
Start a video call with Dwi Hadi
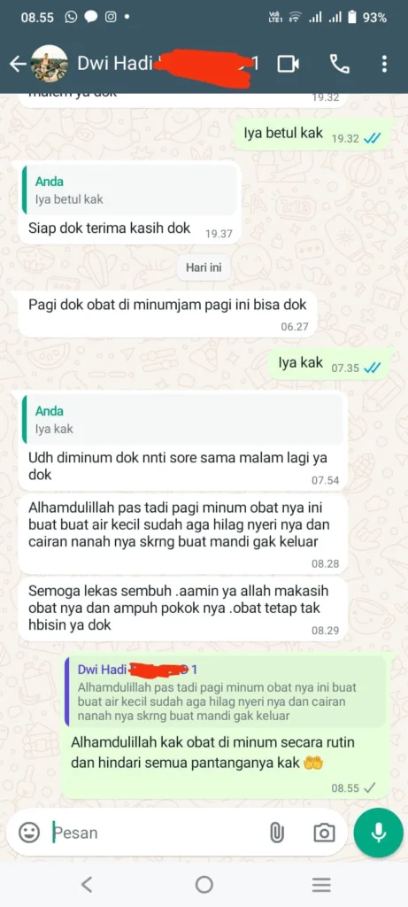[288, 64]
